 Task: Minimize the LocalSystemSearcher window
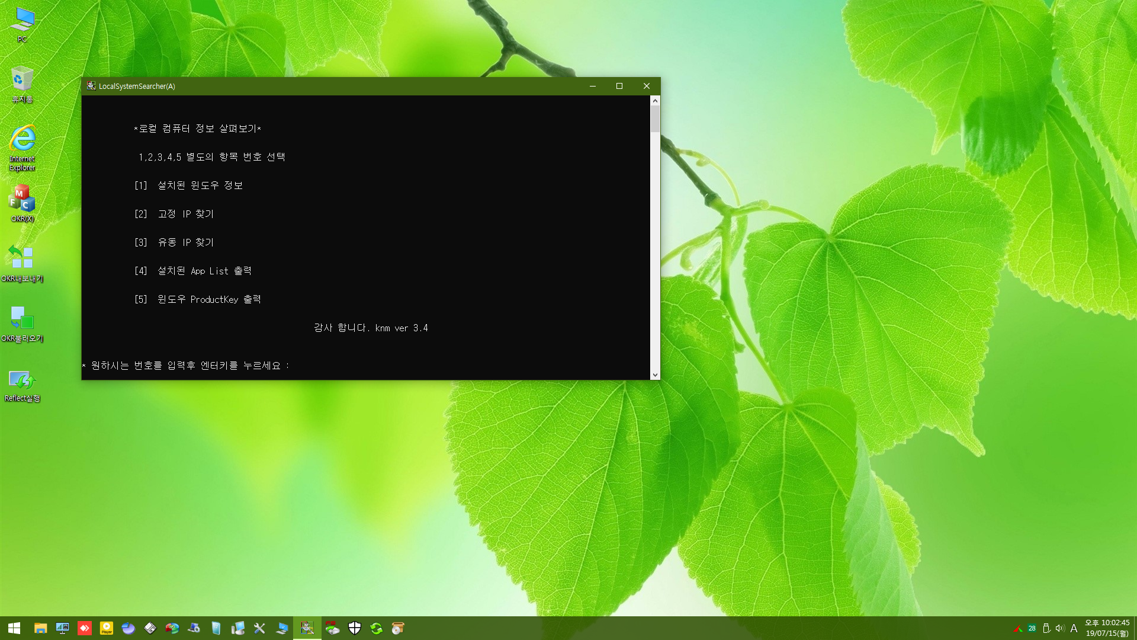592,86
